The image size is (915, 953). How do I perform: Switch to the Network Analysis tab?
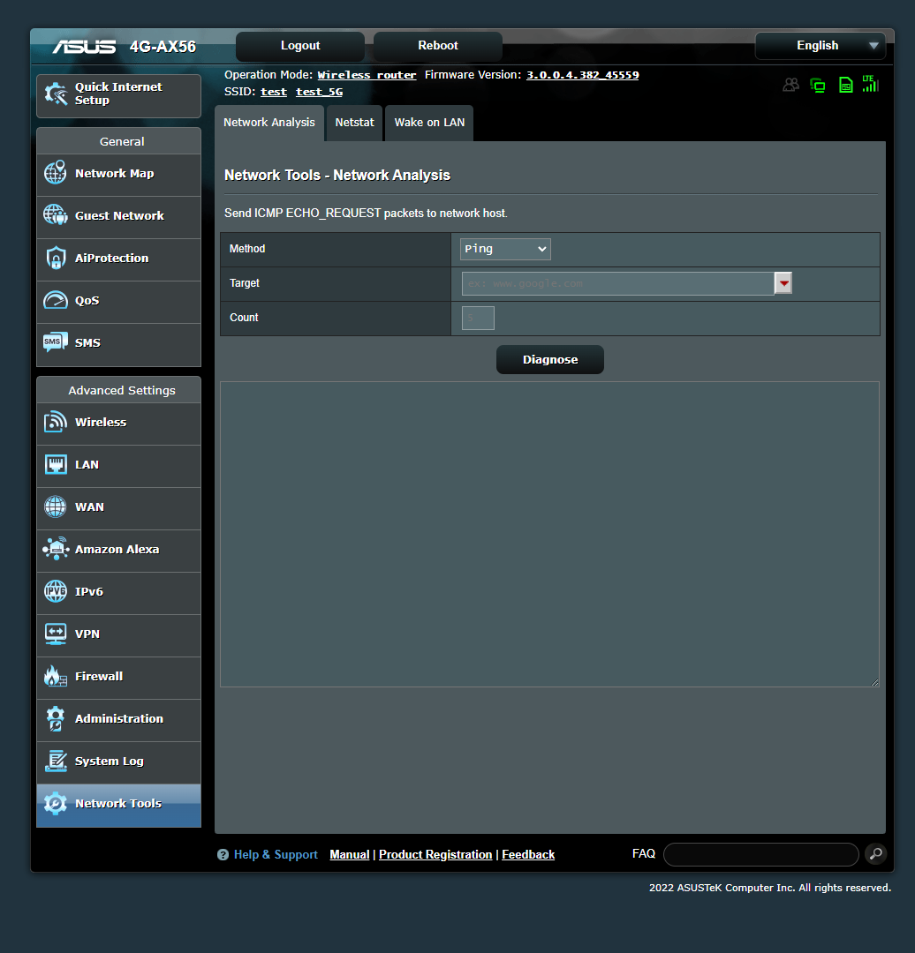click(x=268, y=123)
